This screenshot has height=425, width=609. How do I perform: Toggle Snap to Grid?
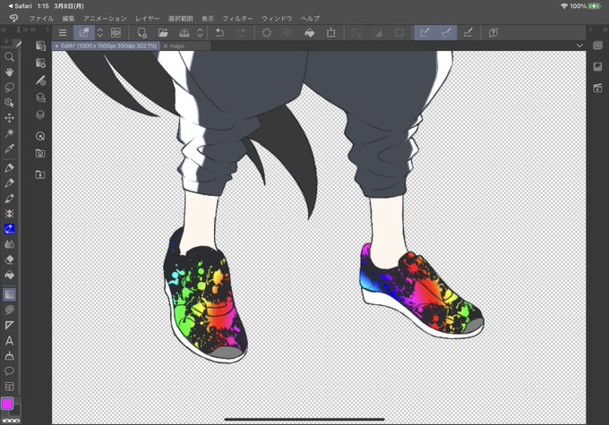[468, 33]
